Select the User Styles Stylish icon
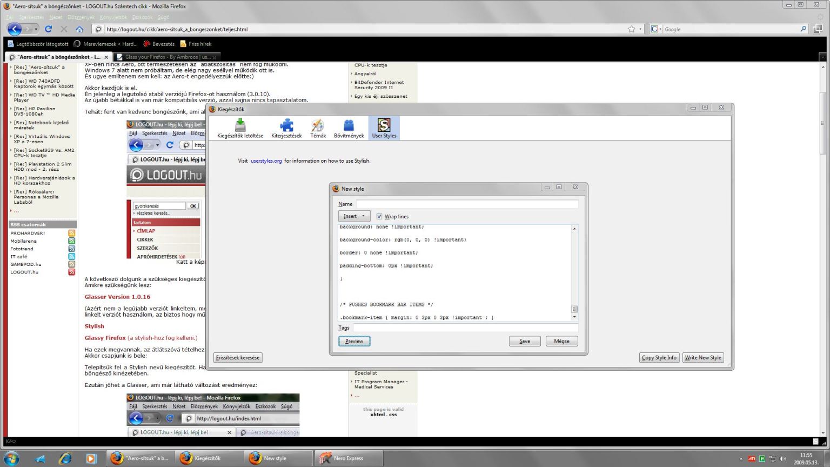 [x=384, y=129]
